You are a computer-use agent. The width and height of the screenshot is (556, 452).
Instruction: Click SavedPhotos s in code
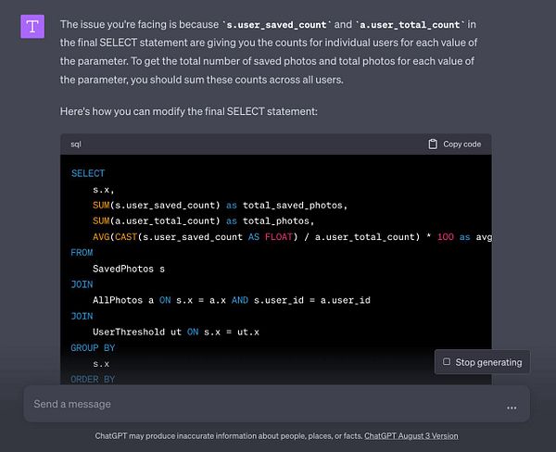click(x=129, y=269)
